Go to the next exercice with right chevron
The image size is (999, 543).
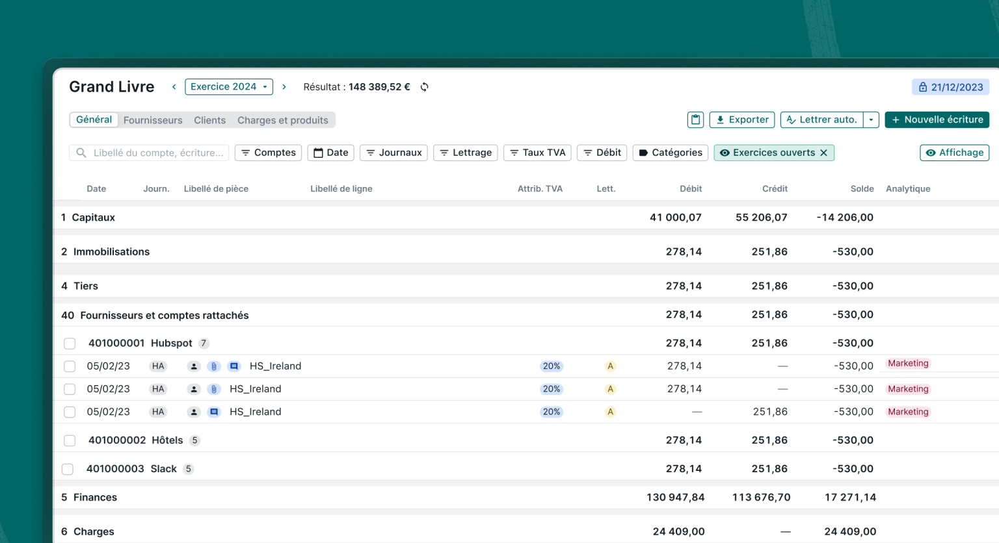(x=284, y=87)
